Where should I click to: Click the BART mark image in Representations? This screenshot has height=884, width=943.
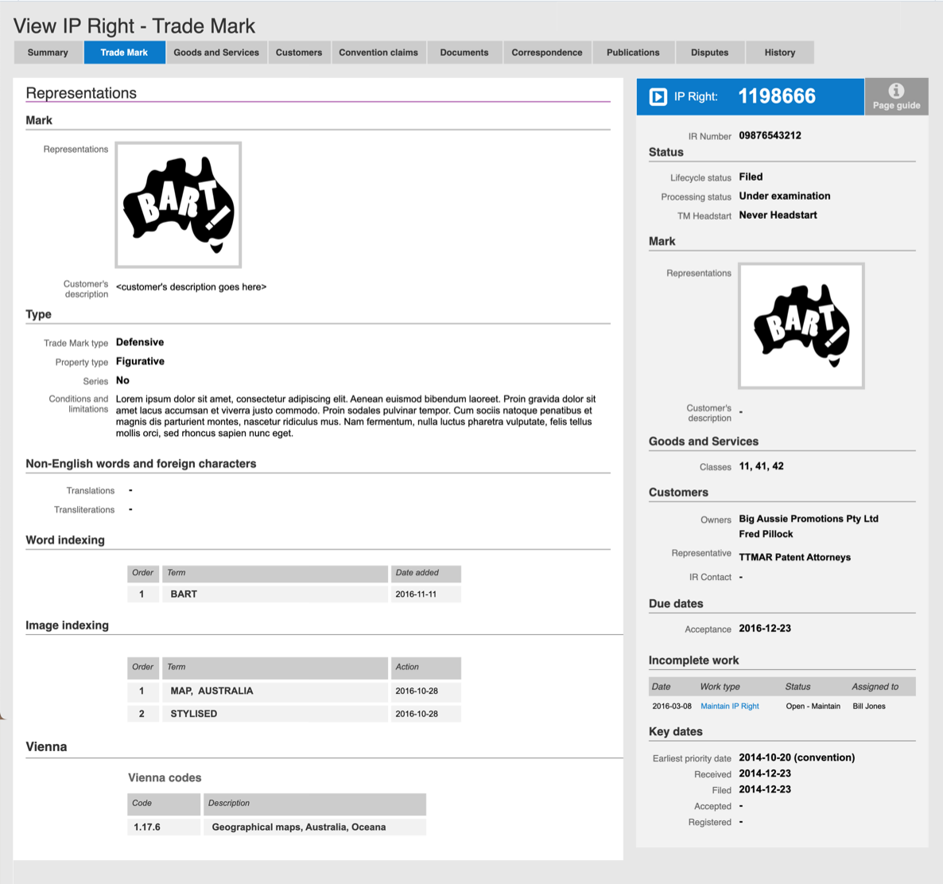pyautogui.click(x=178, y=204)
